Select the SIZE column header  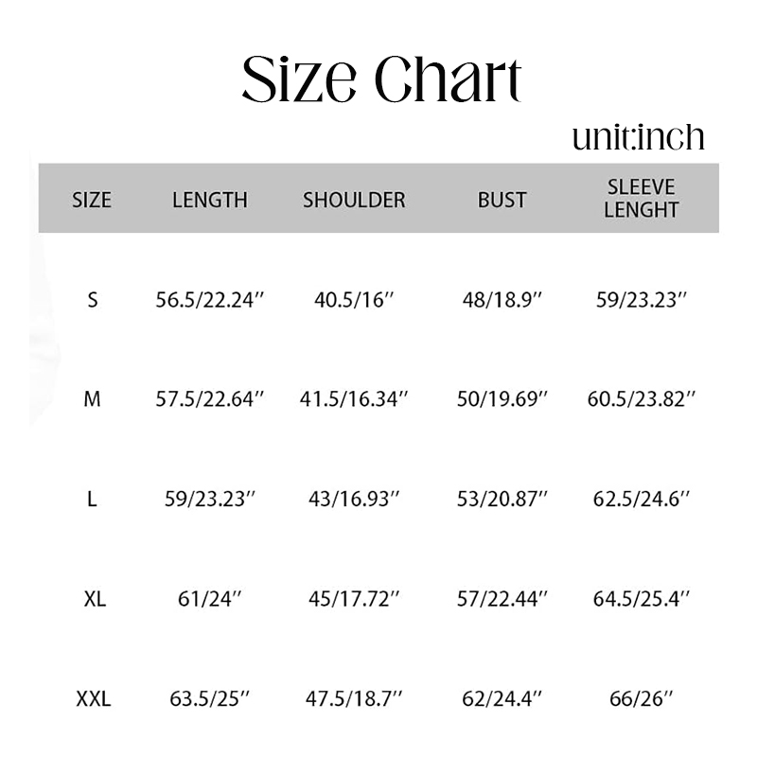pyautogui.click(x=92, y=200)
